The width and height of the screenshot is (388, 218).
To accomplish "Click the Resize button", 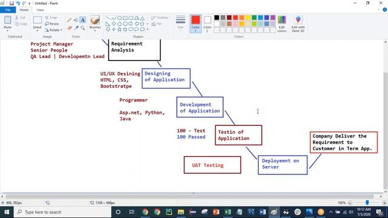I will point(52,24).
